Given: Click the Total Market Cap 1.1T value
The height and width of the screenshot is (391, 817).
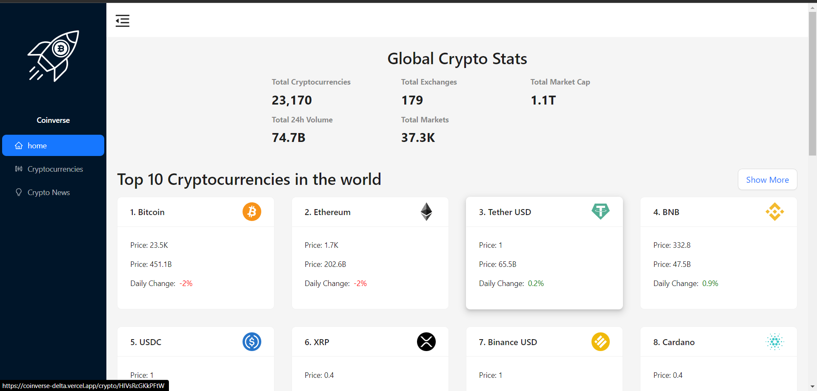Looking at the screenshot, I should pos(543,100).
